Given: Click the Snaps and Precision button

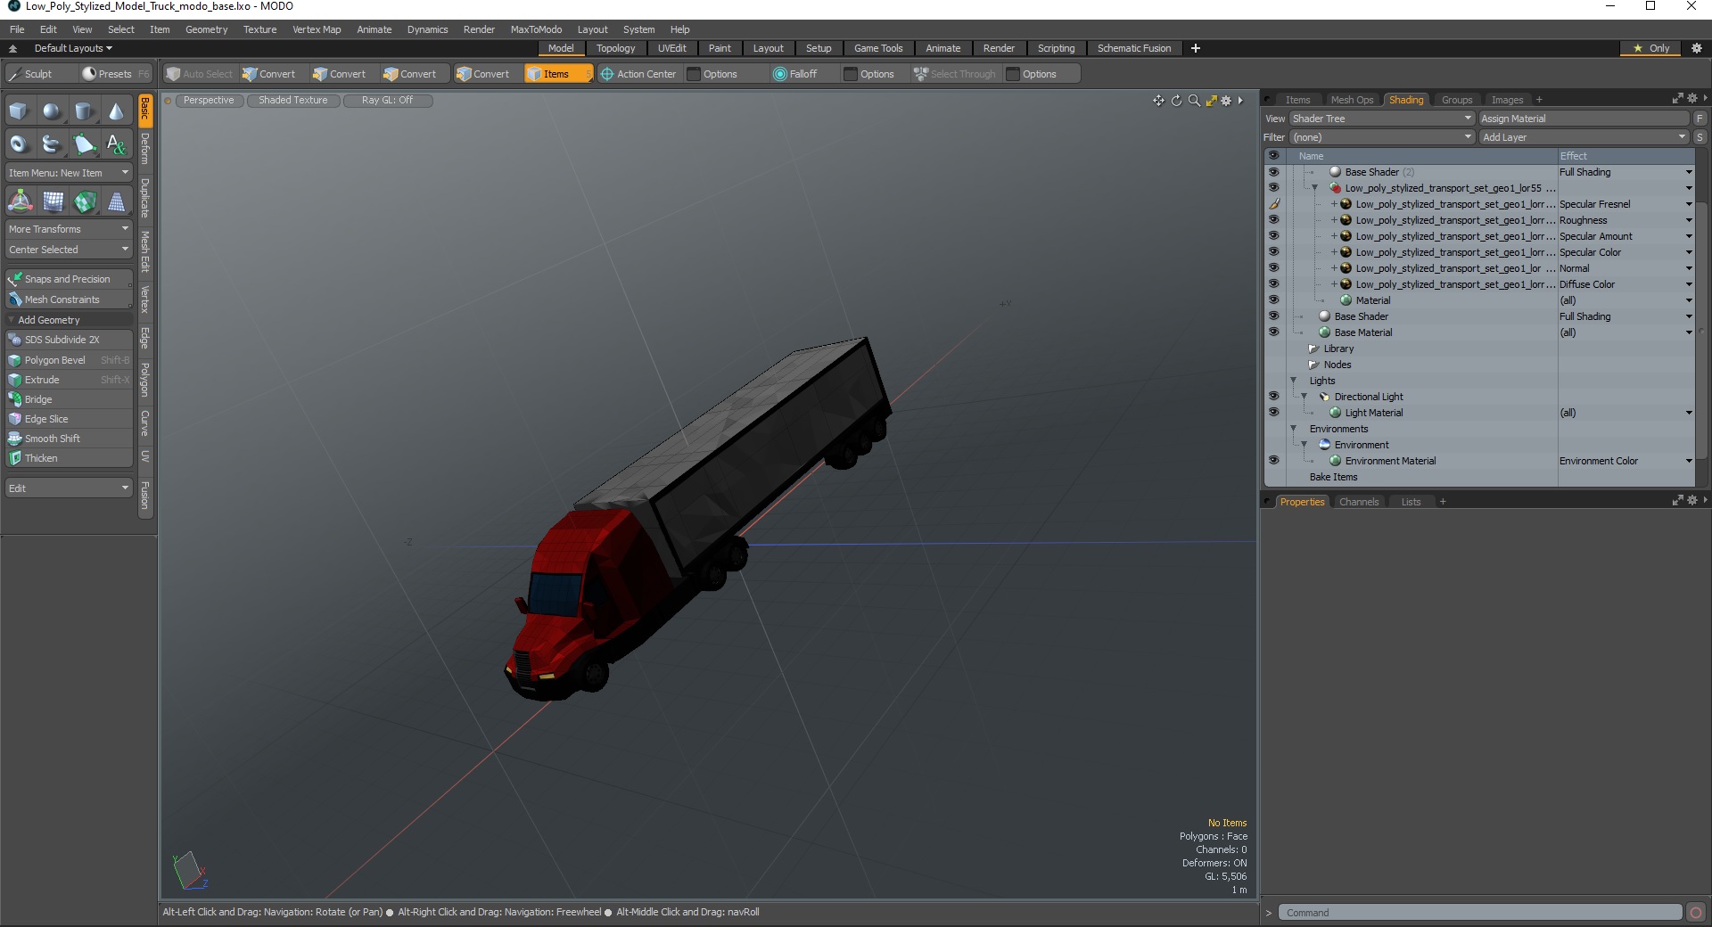Looking at the screenshot, I should coord(69,279).
